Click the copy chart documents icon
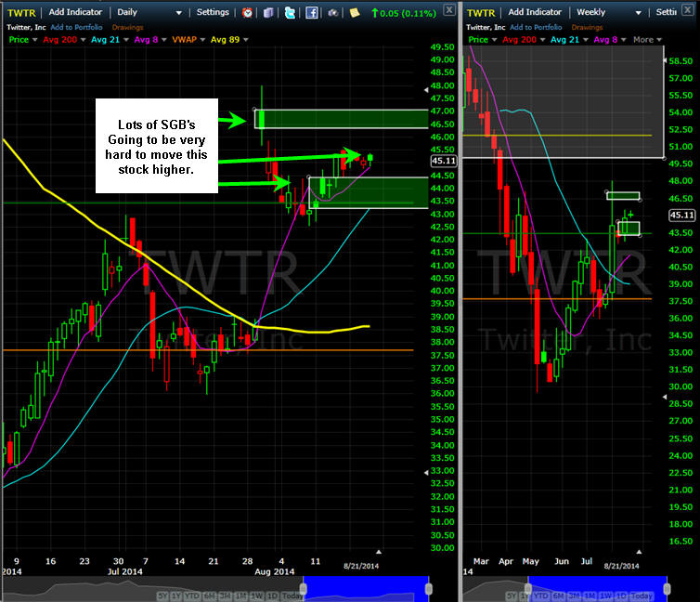Viewport: 700px width, 602px height. 268,12
